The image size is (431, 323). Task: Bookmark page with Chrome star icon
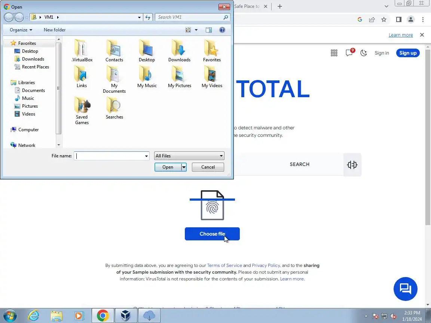pos(384,19)
